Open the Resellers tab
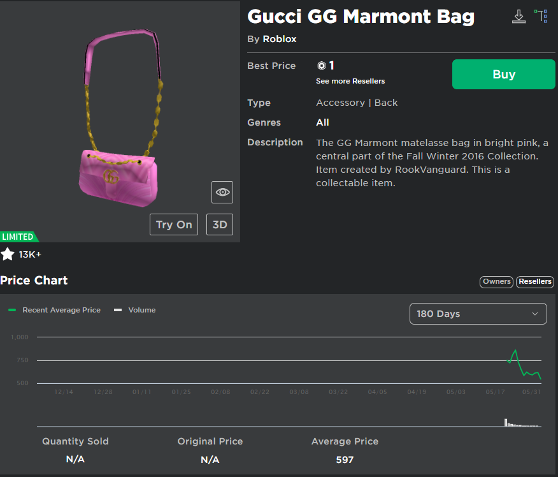This screenshot has width=558, height=477. pyautogui.click(x=535, y=282)
